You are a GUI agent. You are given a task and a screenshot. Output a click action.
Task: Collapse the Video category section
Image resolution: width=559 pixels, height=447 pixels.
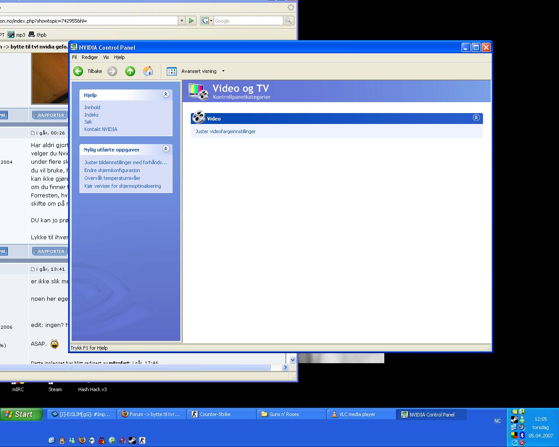[x=476, y=118]
